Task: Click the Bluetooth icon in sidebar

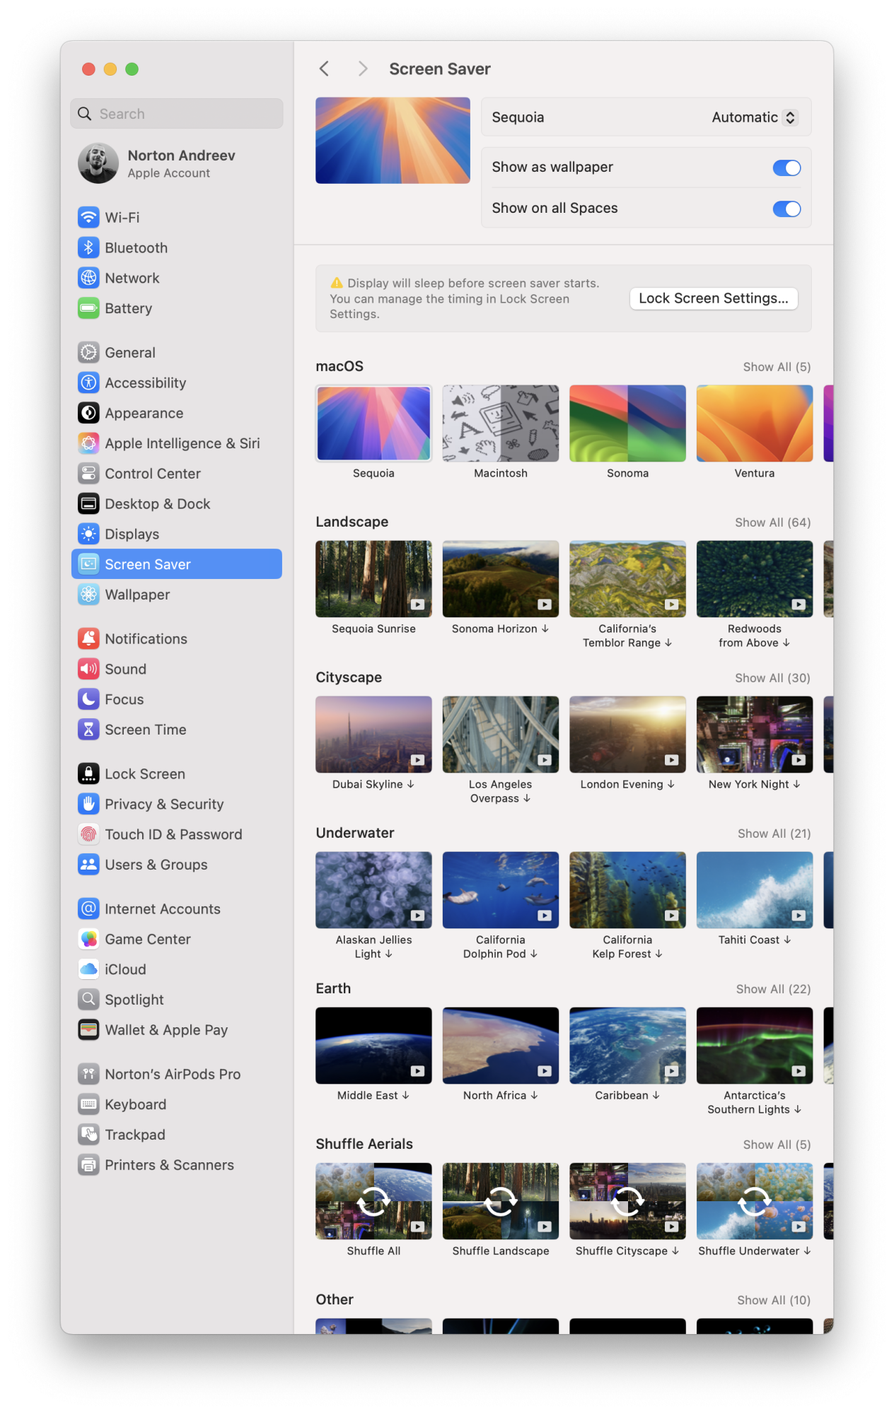Action: (x=88, y=247)
